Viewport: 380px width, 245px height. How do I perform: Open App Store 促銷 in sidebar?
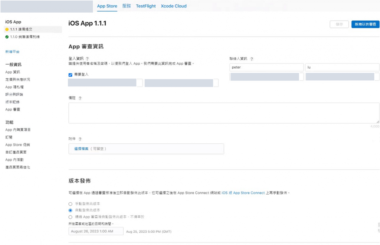17,145
